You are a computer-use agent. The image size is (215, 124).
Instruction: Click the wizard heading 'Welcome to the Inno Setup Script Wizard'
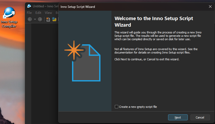click(154, 22)
